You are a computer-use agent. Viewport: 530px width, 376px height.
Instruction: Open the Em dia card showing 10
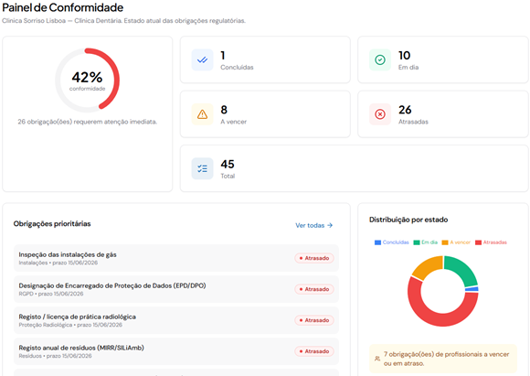[443, 59]
